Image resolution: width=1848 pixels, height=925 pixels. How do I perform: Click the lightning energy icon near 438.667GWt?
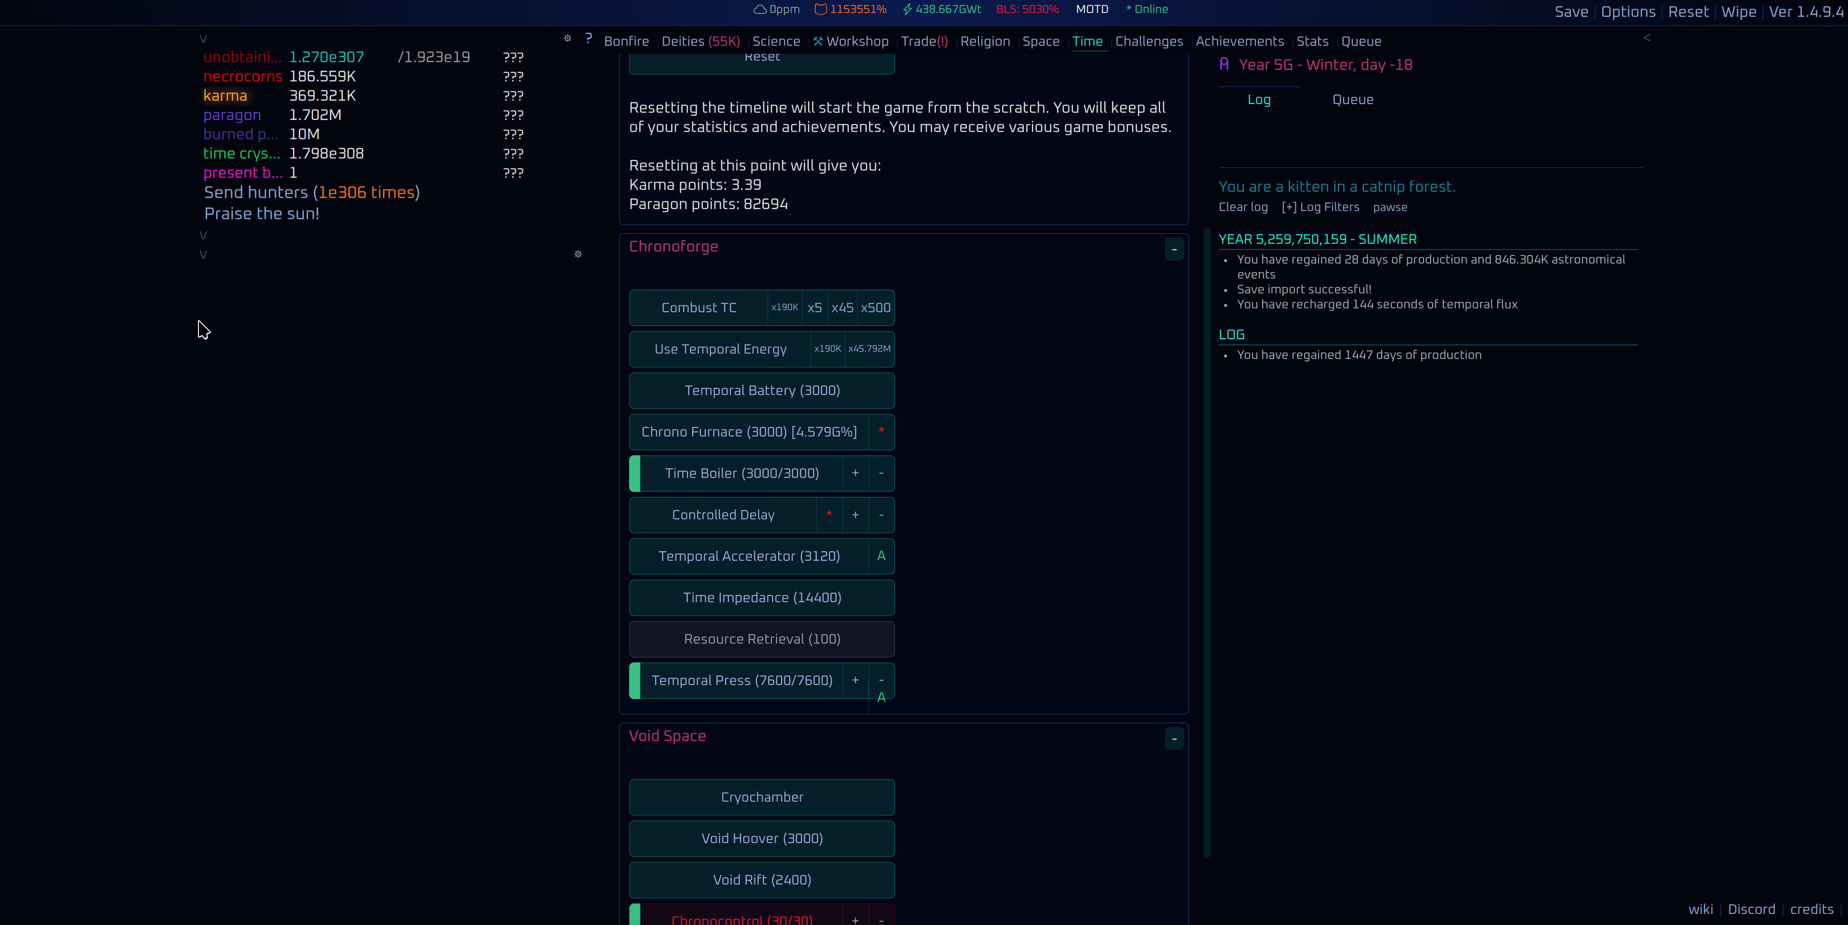click(x=907, y=9)
